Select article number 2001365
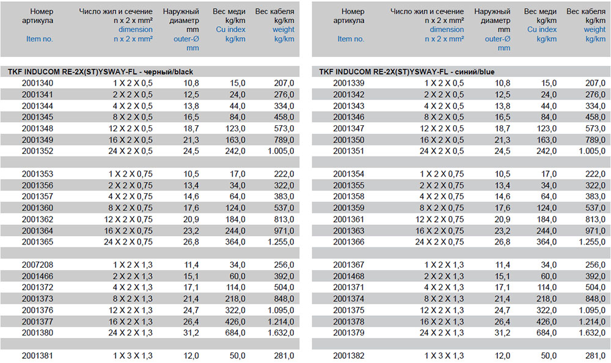Image resolution: width=611 pixels, height=363 pixels. point(37,242)
